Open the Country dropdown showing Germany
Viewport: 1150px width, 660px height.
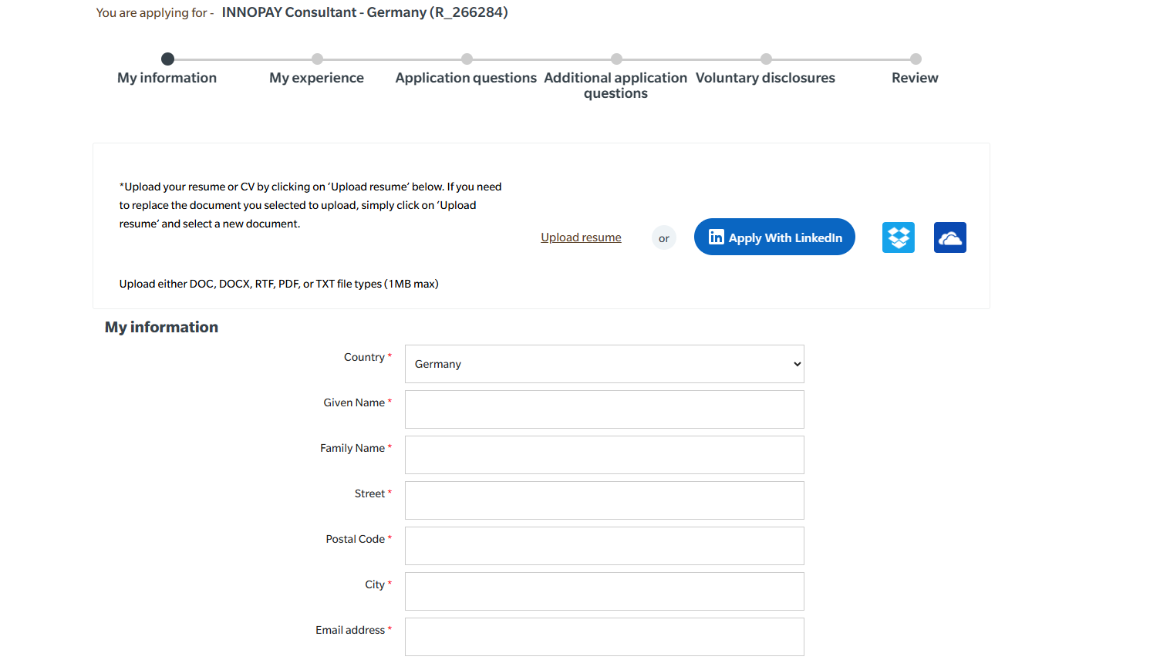click(604, 364)
